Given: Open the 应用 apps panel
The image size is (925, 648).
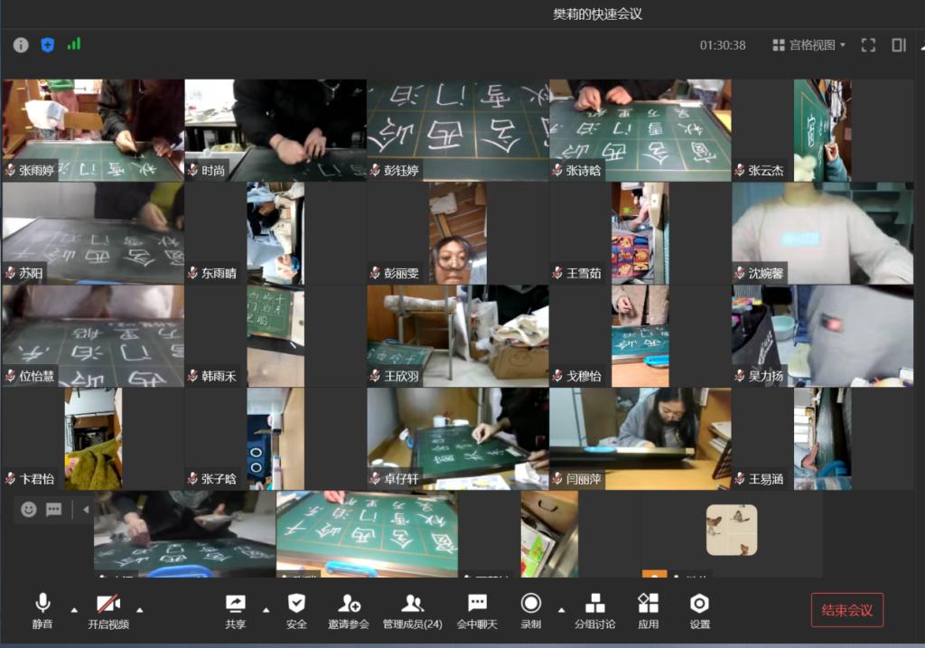Looking at the screenshot, I should (x=648, y=610).
